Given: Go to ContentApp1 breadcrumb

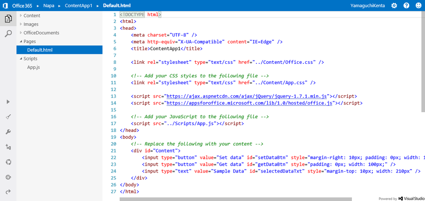Looking at the screenshot, I should [x=79, y=6].
